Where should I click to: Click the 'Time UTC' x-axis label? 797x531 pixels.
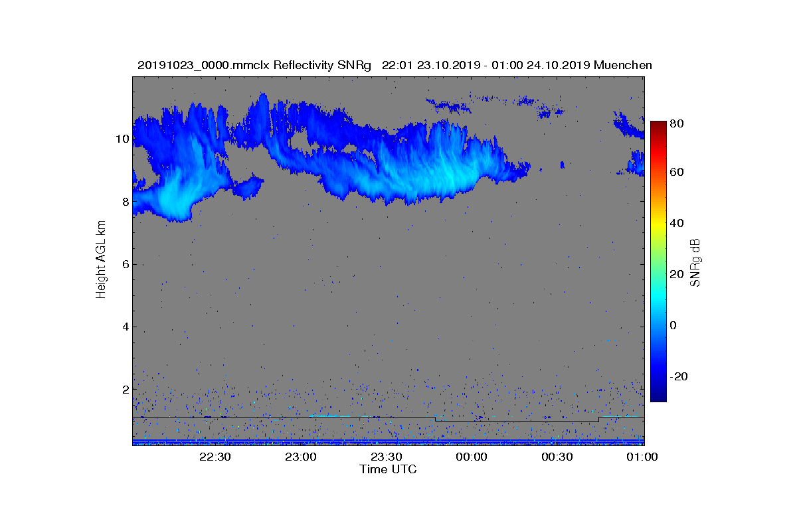tap(389, 469)
